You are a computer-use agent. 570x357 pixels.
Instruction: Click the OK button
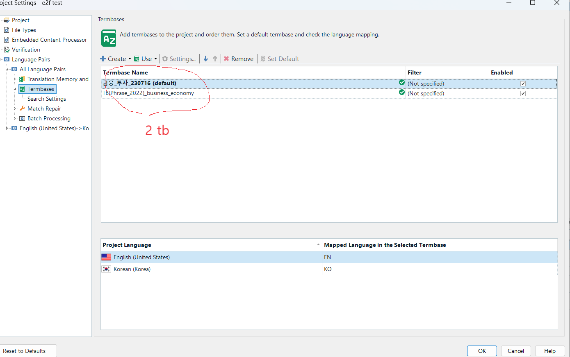(482, 351)
